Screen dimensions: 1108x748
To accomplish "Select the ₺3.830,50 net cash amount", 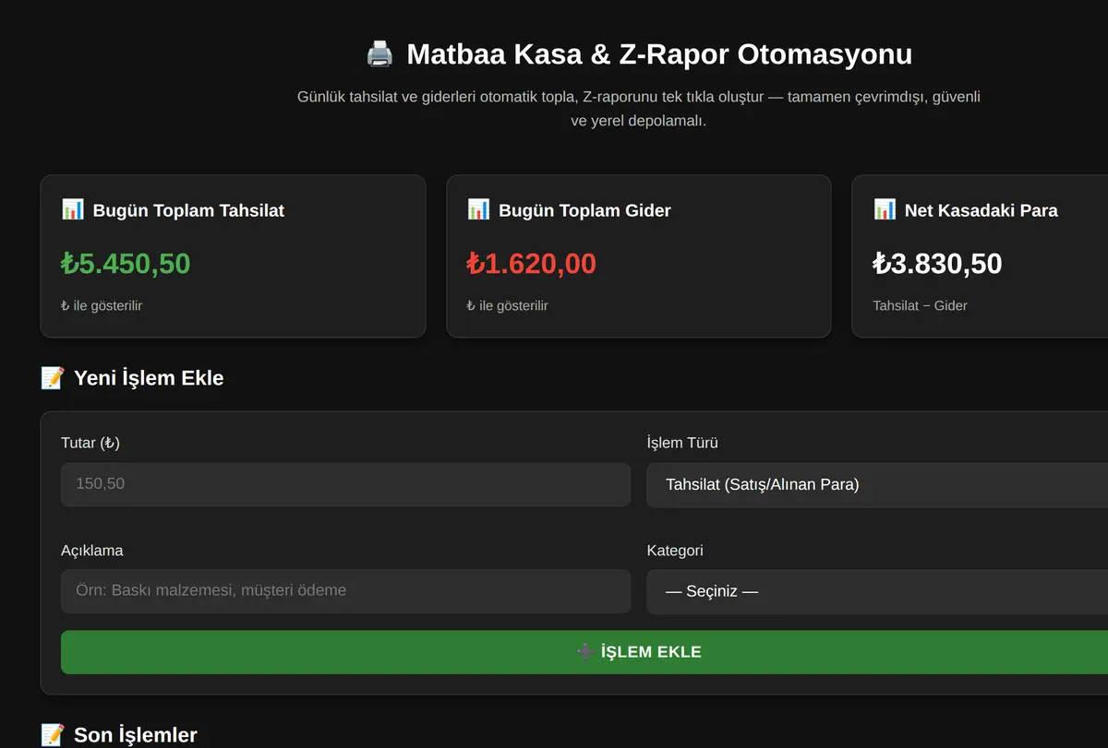I will [937, 264].
